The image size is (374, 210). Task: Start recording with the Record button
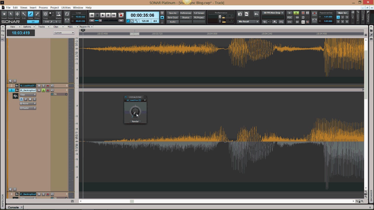coord(121,15)
